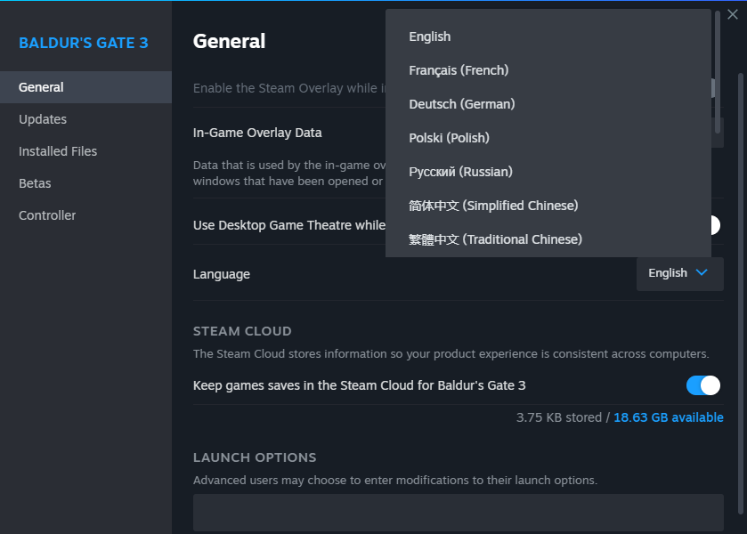Image resolution: width=747 pixels, height=534 pixels.
Task: Click the language list scrollbar
Action: click(x=718, y=71)
